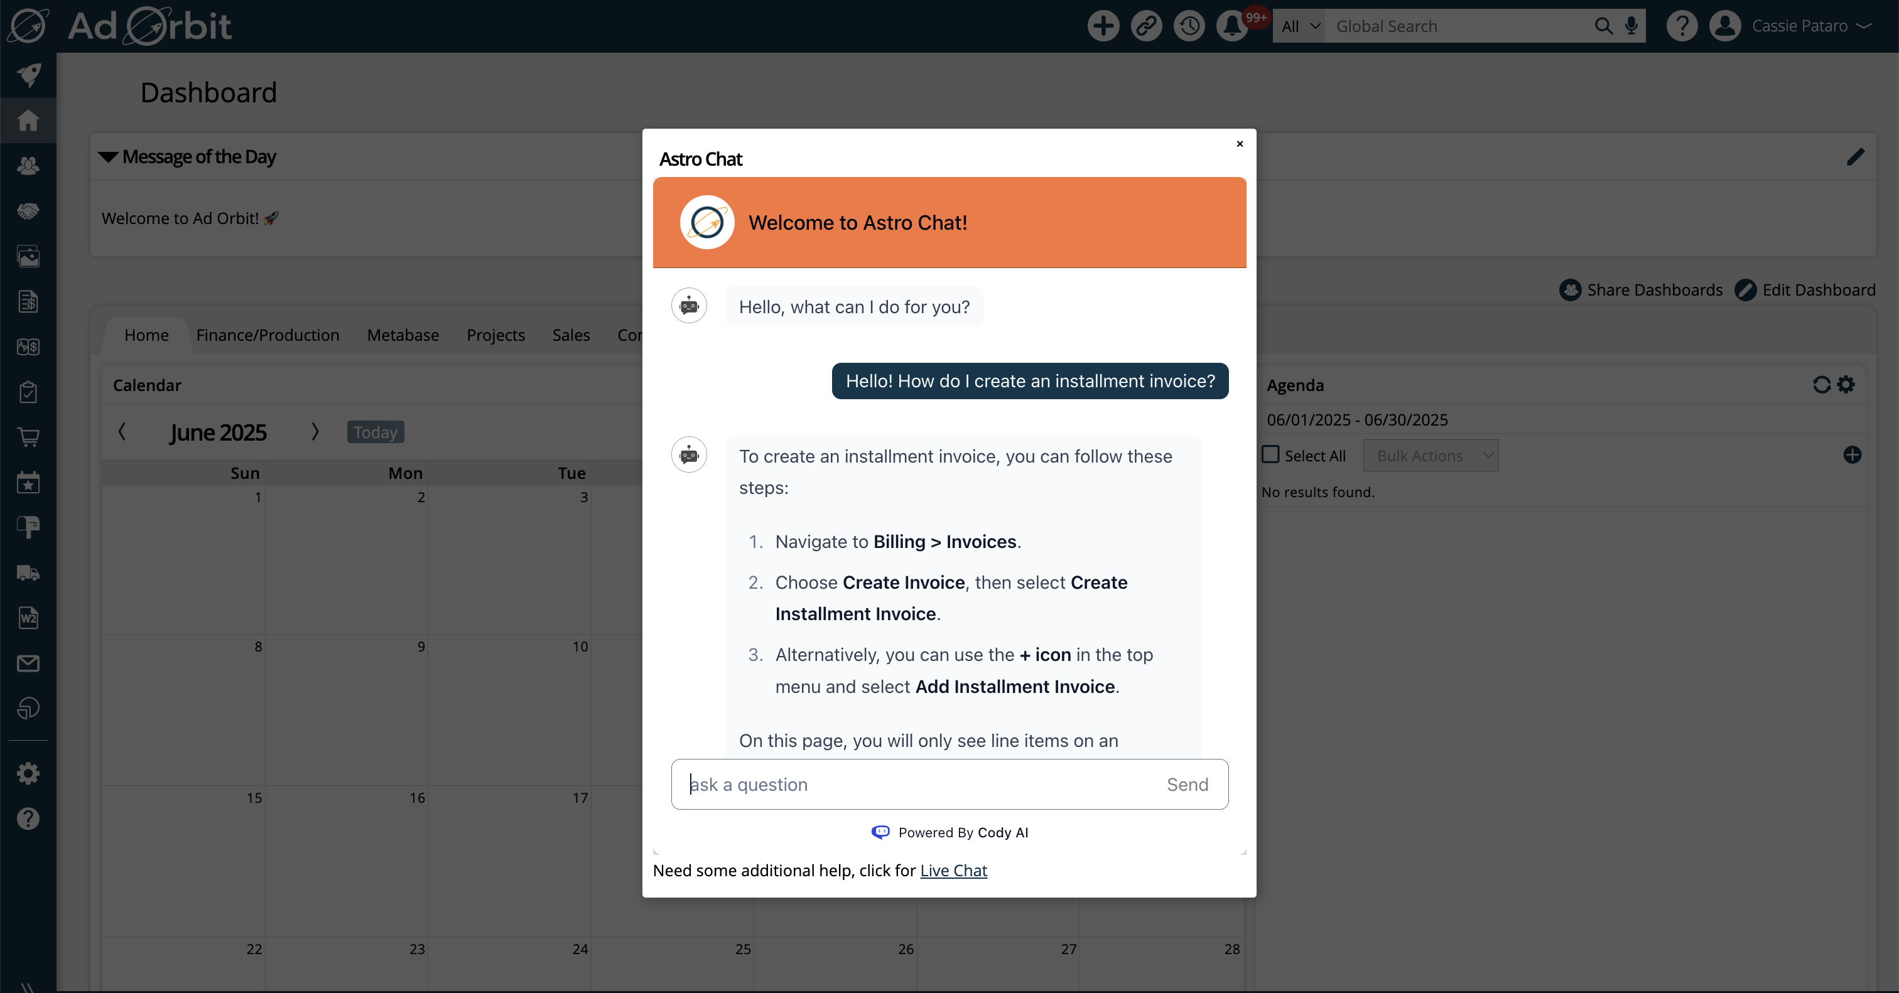Open the rocket icon in sidebar
Image resolution: width=1899 pixels, height=993 pixels.
tap(28, 75)
